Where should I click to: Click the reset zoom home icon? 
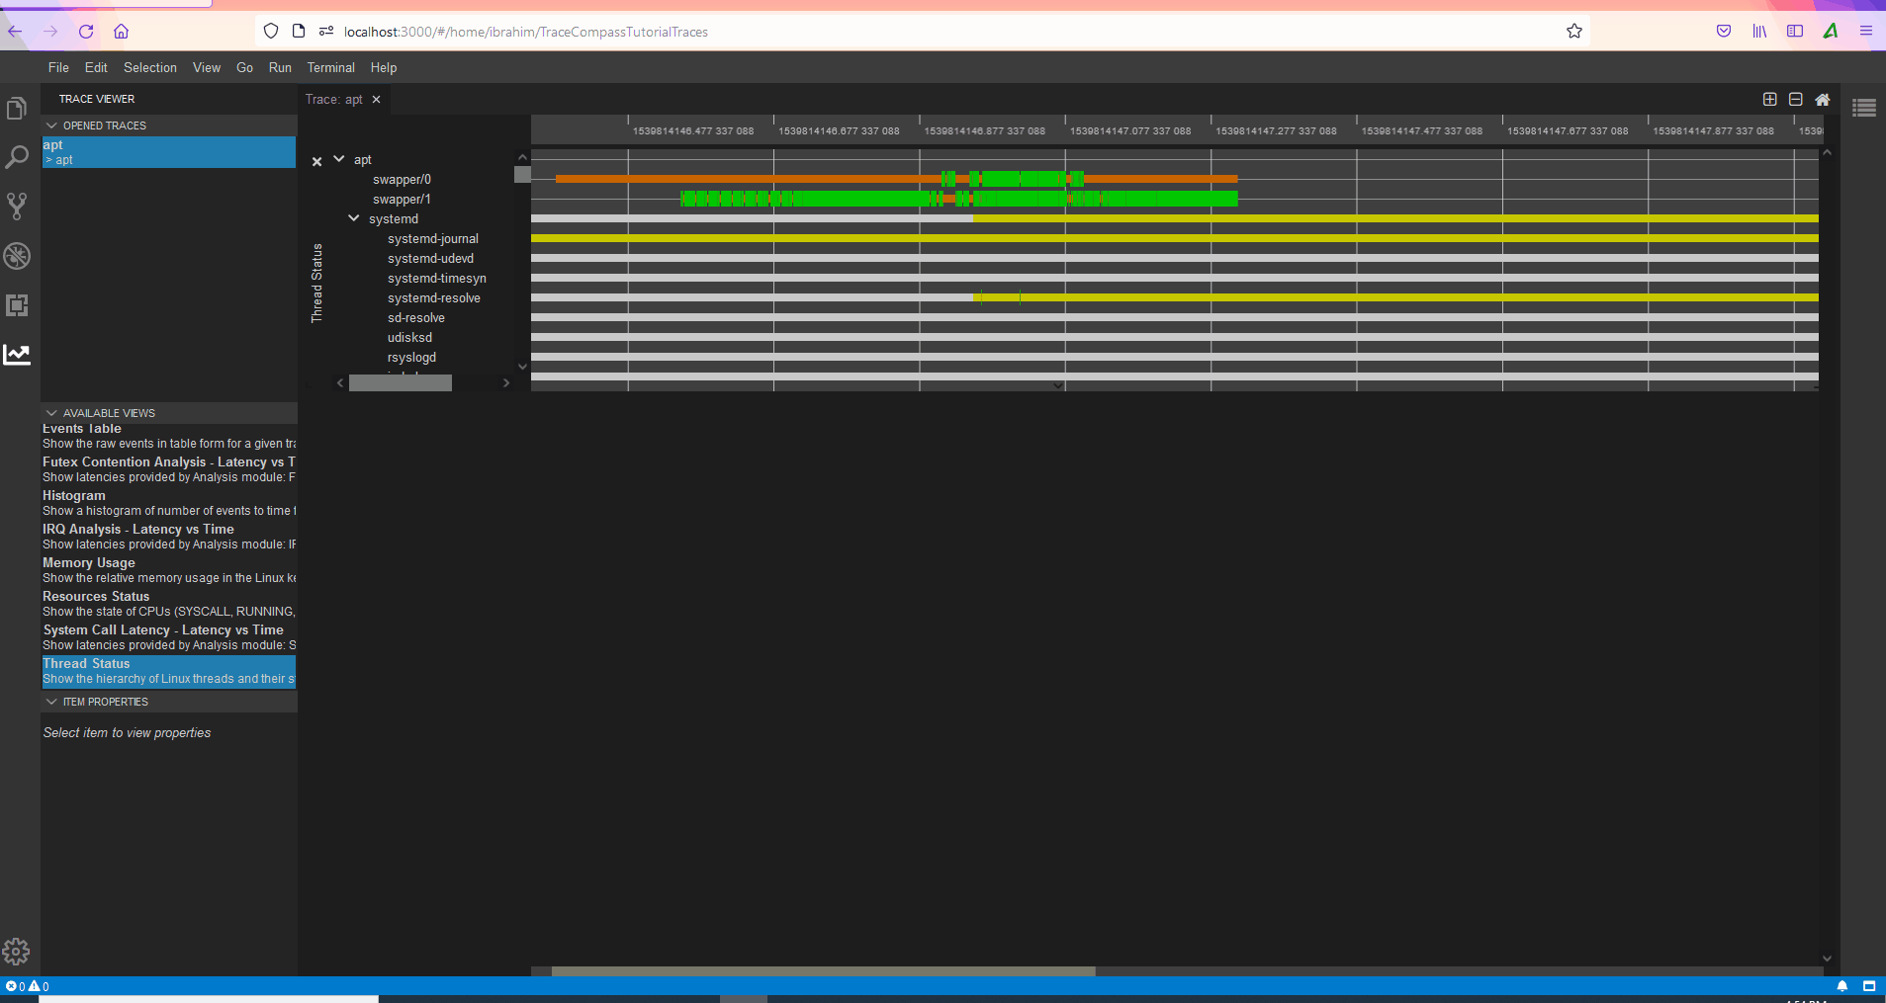(1823, 99)
